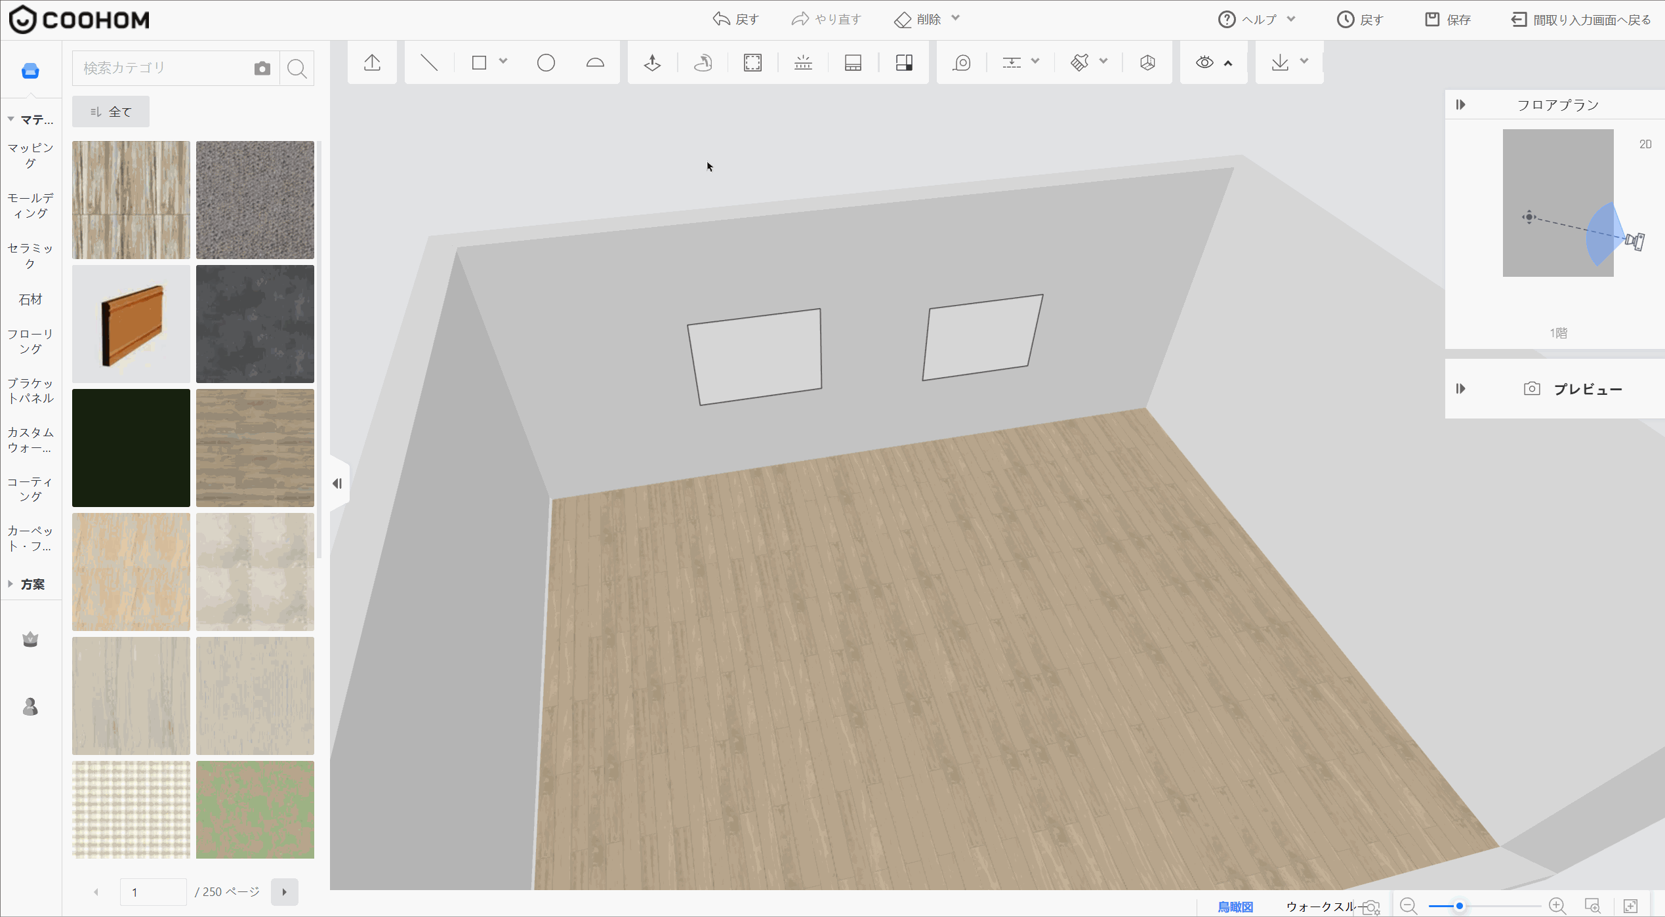Image resolution: width=1665 pixels, height=917 pixels.
Task: Pick the solid dark green material swatch
Action: tap(131, 448)
